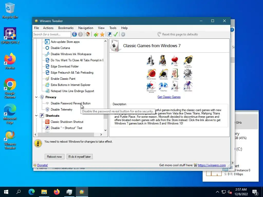Open CPUID CPU-Z desktop shortcut

[x=10, y=36]
